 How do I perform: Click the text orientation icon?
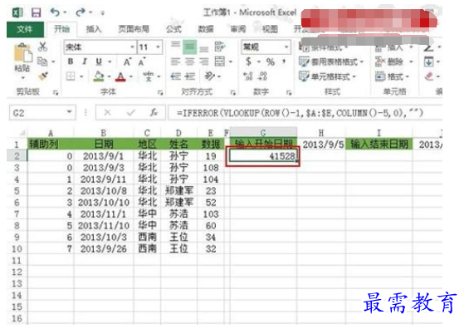click(209, 76)
